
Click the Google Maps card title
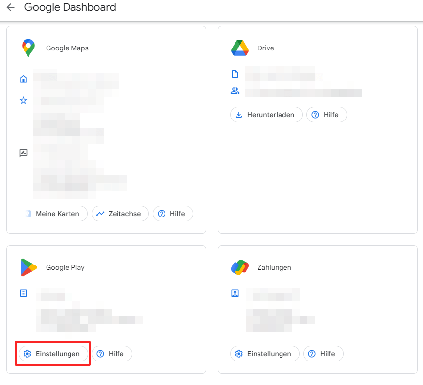coord(67,48)
